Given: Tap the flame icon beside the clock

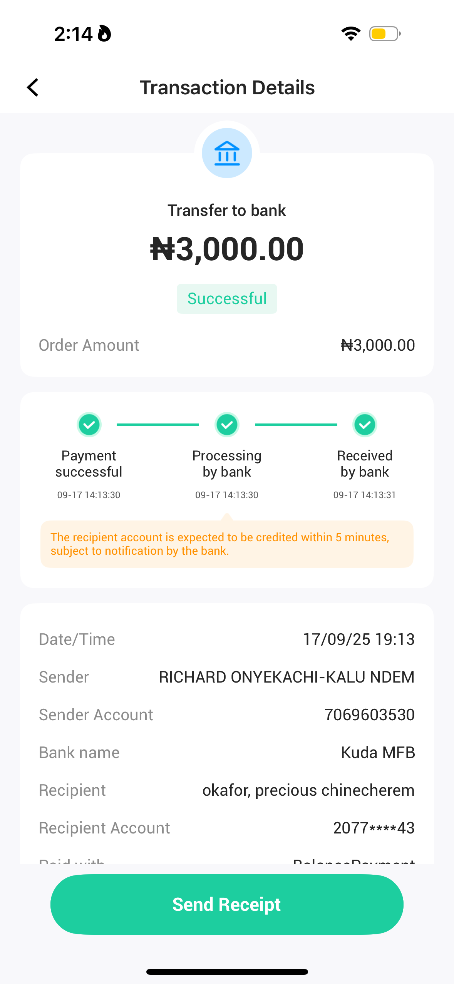Looking at the screenshot, I should (x=104, y=33).
